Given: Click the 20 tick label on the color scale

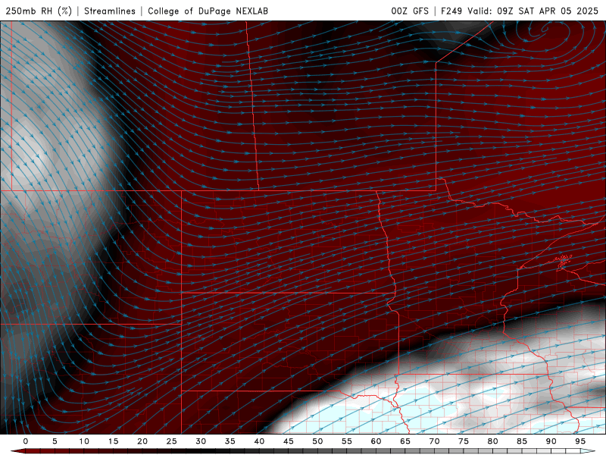Looking at the screenshot, I should point(142,441).
